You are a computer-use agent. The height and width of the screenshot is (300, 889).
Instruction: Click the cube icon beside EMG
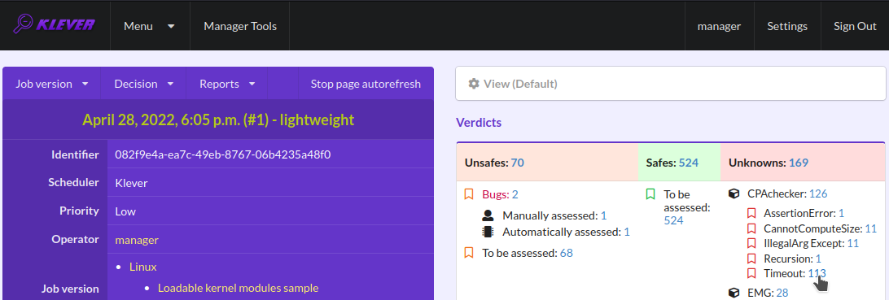coord(734,293)
